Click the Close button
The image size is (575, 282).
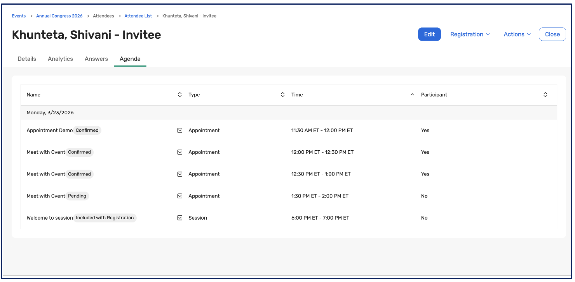click(x=552, y=34)
